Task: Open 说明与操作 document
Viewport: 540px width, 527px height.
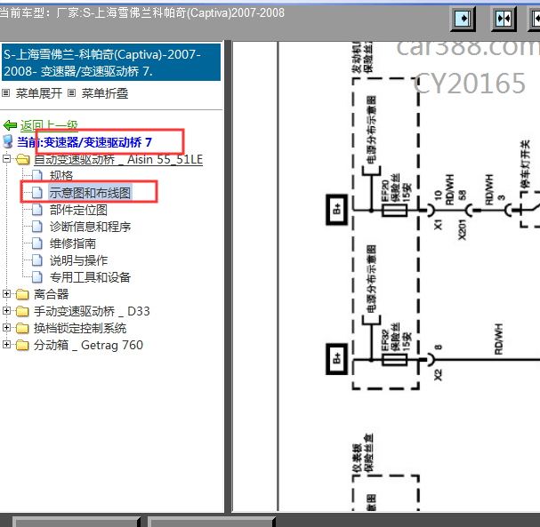Action: point(78,260)
